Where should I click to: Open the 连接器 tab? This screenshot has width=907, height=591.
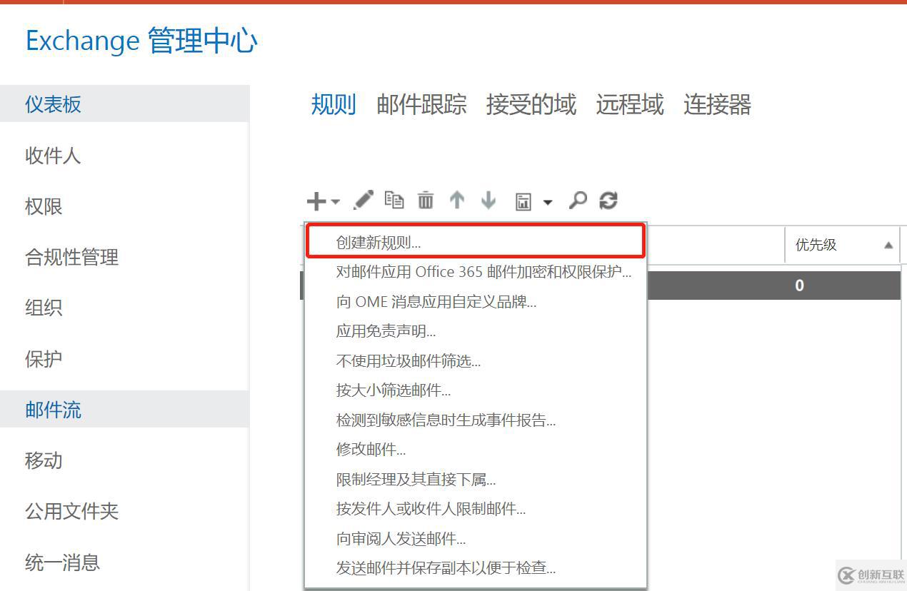pos(717,104)
